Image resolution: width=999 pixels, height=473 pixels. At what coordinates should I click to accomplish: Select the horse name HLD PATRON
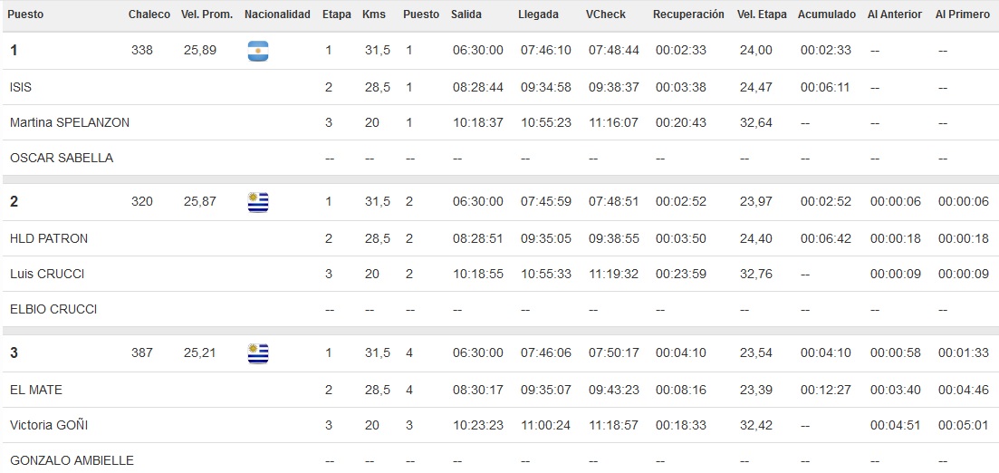point(49,238)
